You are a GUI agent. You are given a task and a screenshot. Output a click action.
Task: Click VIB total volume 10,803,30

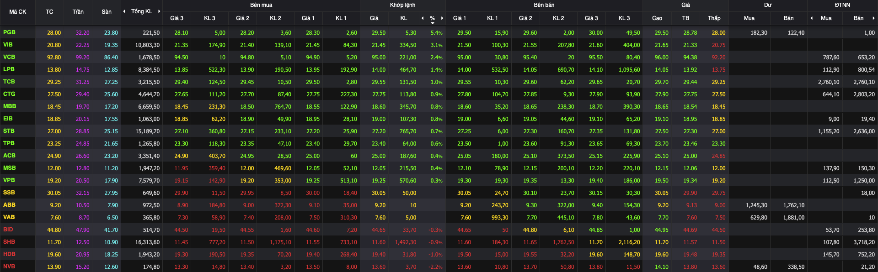148,45
